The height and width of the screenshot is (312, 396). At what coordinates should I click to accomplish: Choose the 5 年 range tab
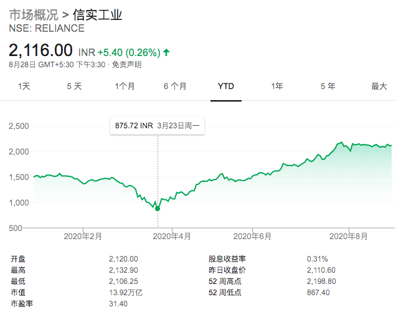pyautogui.click(x=328, y=87)
